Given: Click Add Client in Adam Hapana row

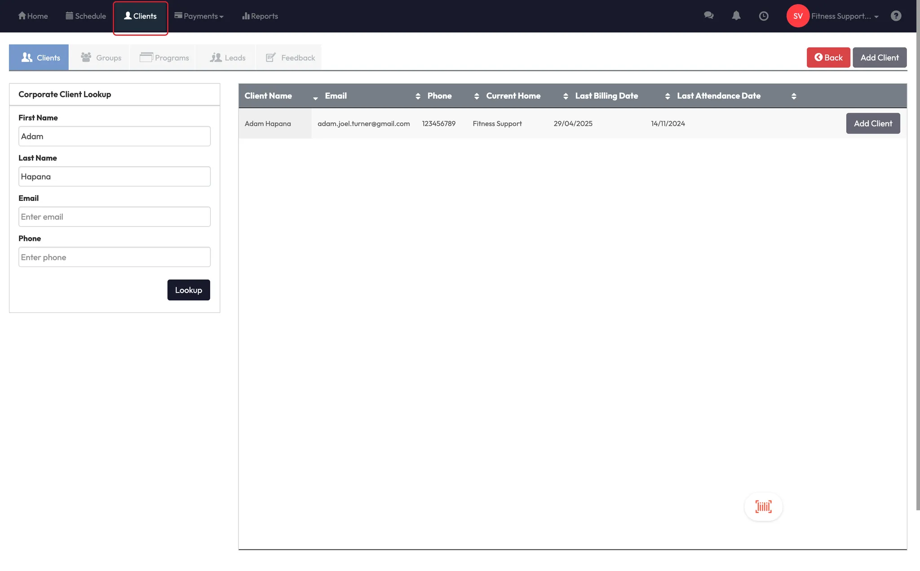Looking at the screenshot, I should coord(872,123).
